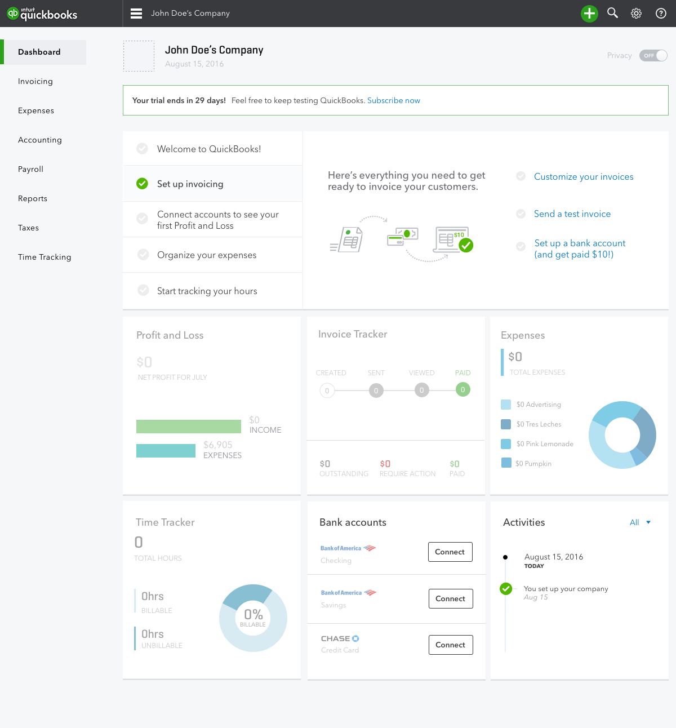Viewport: 676px width, 728px height.
Task: Open the Send a test invoice link
Action: [572, 214]
